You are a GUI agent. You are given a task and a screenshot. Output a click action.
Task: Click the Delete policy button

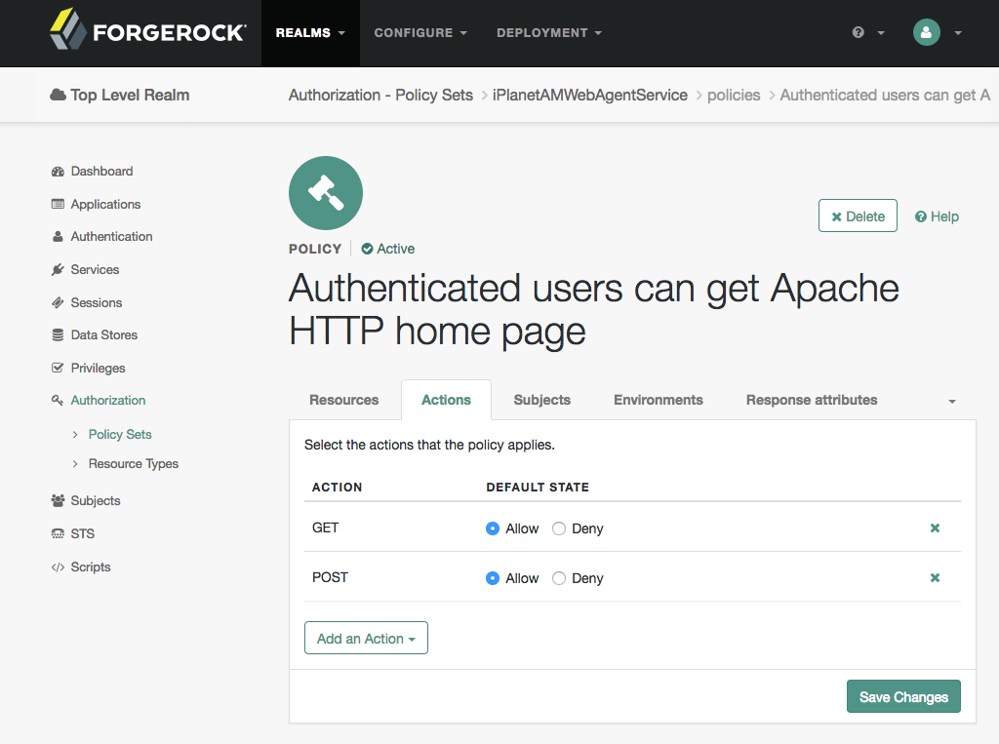tap(858, 215)
